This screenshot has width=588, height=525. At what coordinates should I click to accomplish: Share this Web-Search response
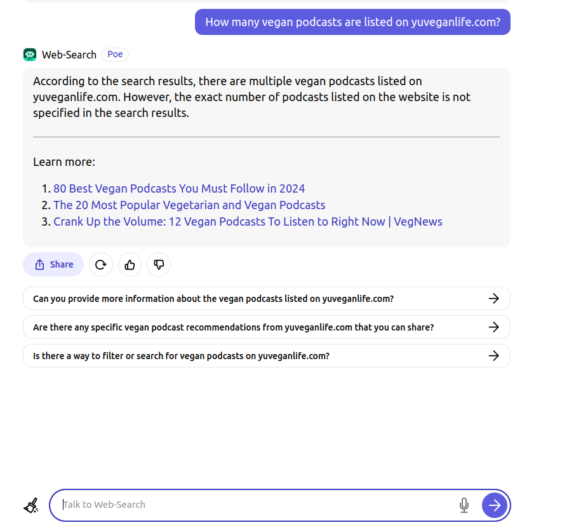point(53,264)
